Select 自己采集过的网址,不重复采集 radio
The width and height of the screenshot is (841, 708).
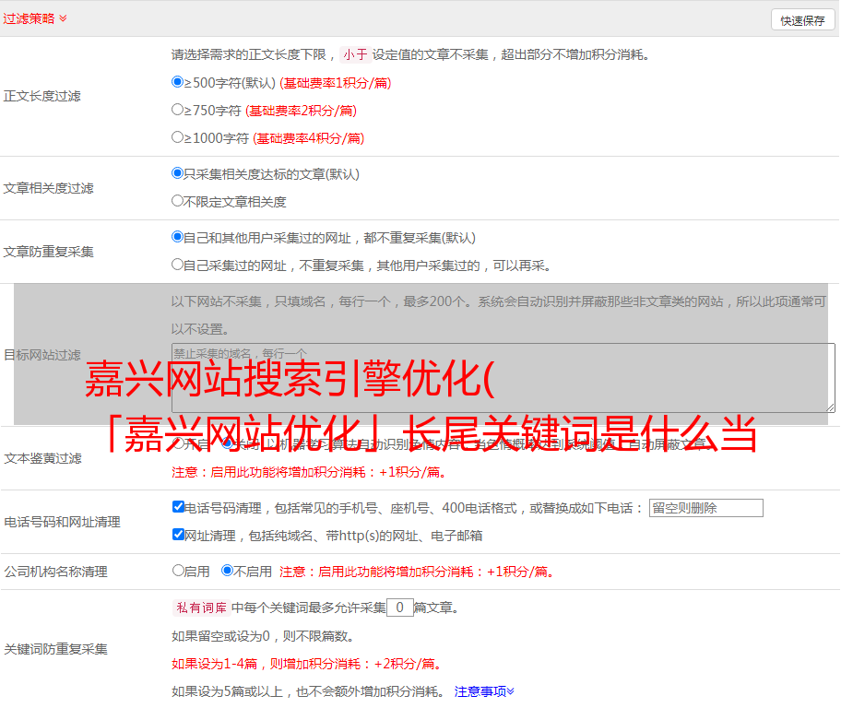pyautogui.click(x=178, y=265)
